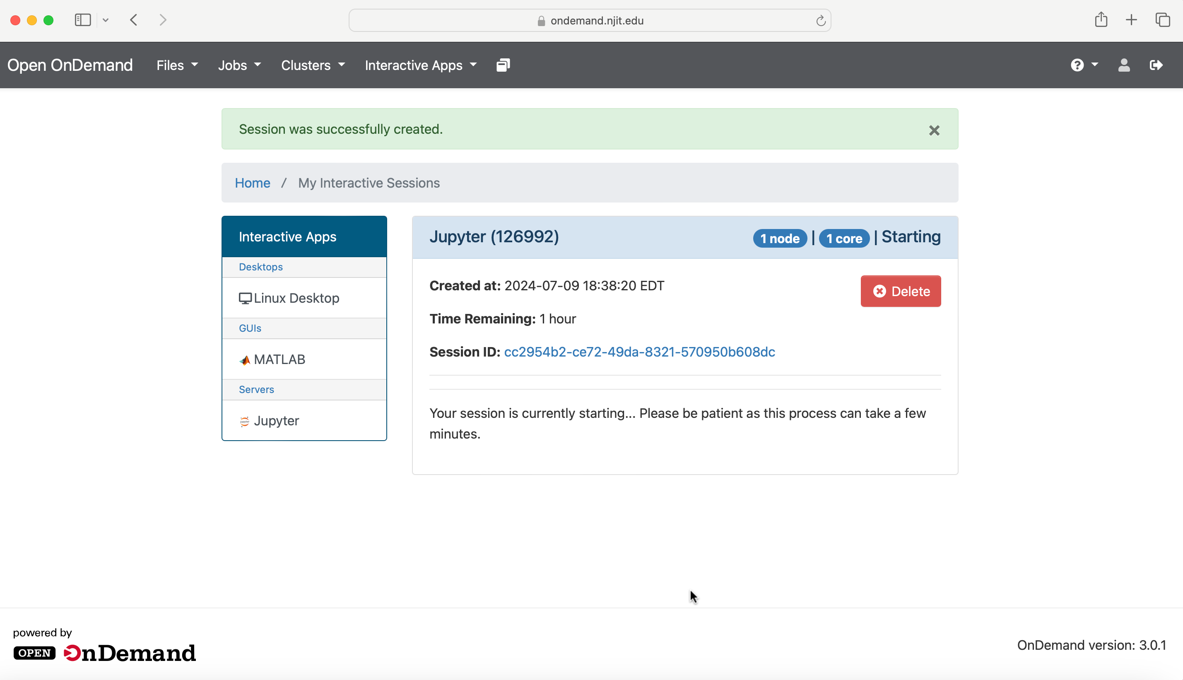Click the log out icon
The height and width of the screenshot is (680, 1183).
pos(1156,65)
